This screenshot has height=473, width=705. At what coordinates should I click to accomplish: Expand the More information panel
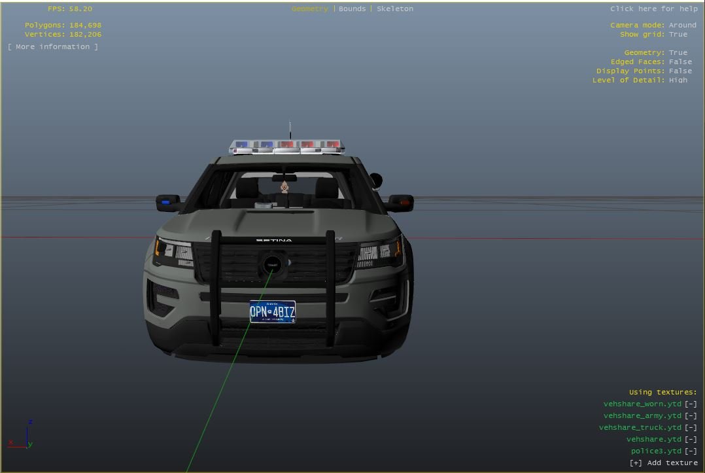53,46
